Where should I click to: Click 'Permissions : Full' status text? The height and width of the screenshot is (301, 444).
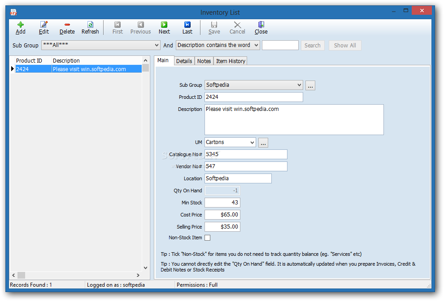[197, 285]
